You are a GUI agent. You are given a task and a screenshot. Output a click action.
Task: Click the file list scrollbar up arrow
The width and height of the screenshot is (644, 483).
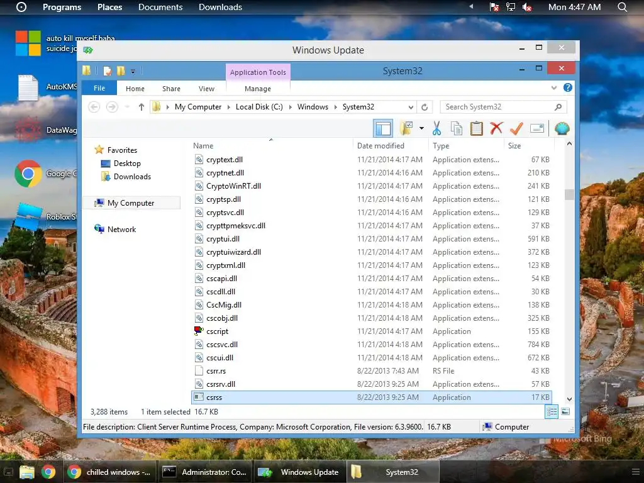569,144
